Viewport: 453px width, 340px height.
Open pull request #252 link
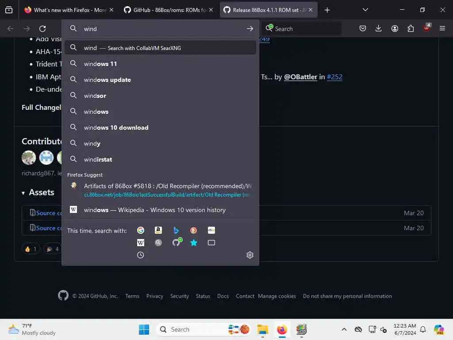pyautogui.click(x=334, y=77)
